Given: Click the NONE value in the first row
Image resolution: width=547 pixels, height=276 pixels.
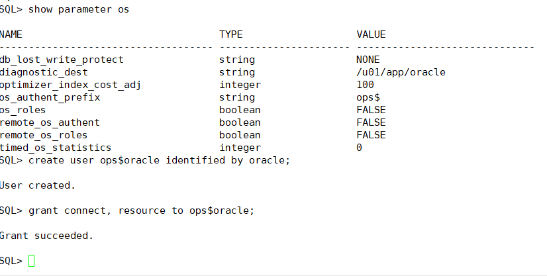Looking at the screenshot, I should (368, 60).
